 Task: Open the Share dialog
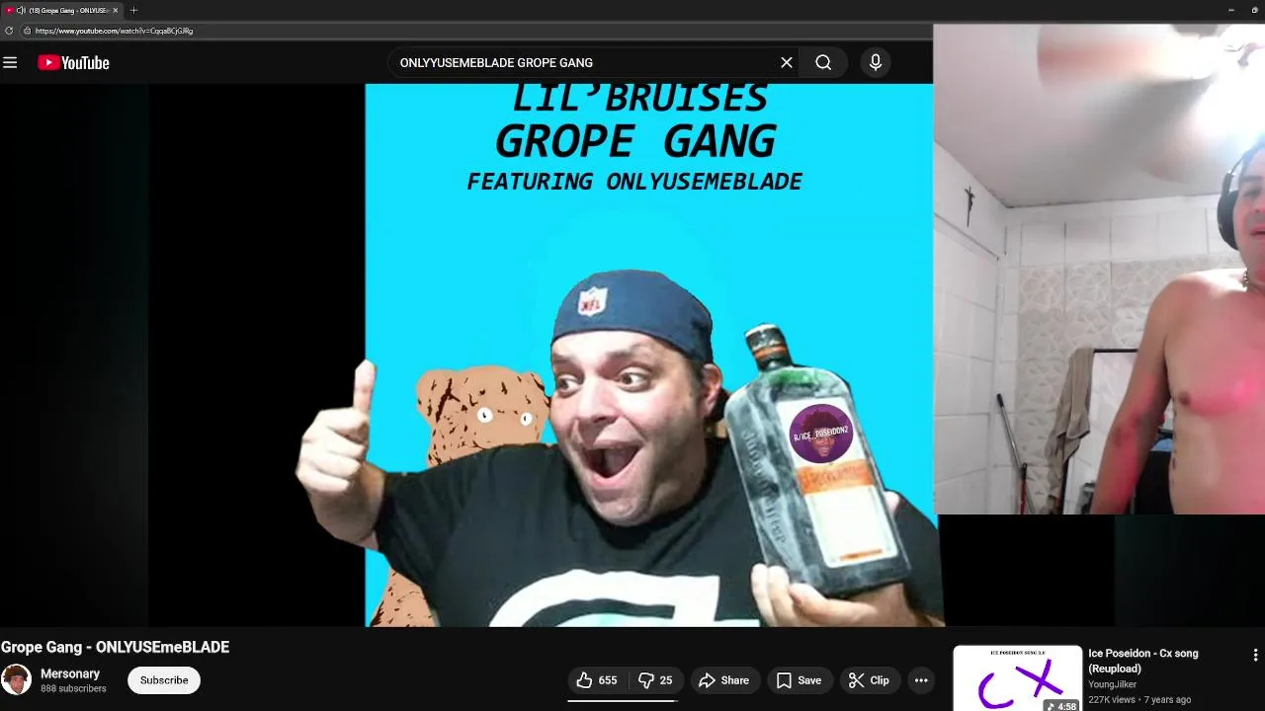coord(724,680)
